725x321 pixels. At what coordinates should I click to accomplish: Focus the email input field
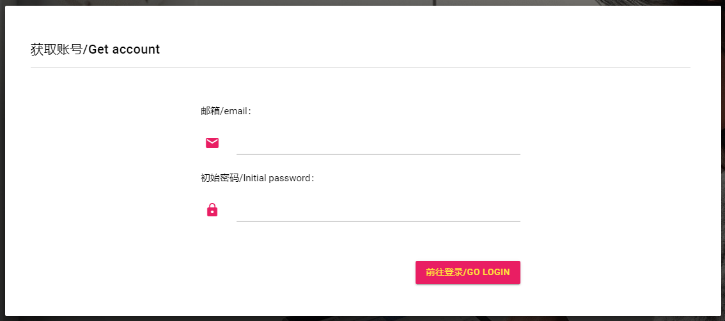[378, 144]
